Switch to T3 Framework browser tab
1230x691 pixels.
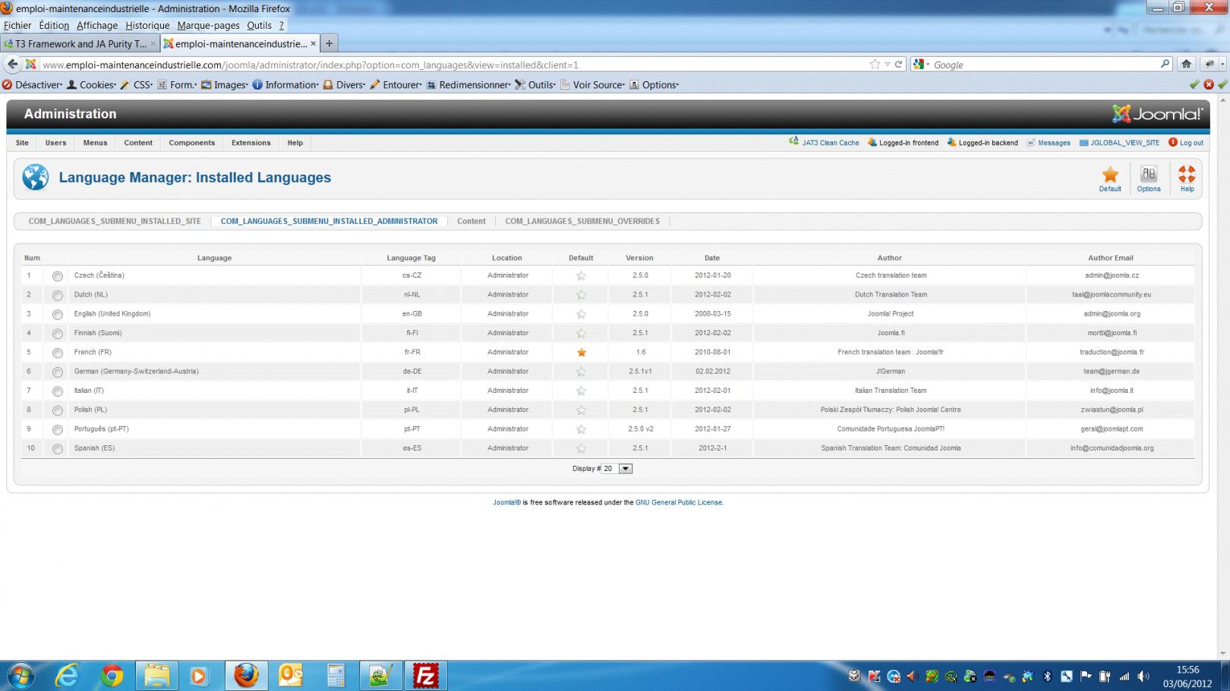tap(80, 43)
